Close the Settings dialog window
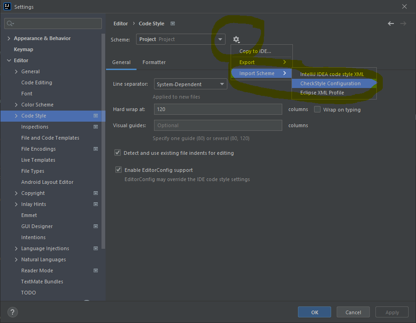The height and width of the screenshot is (323, 416). [404, 6]
